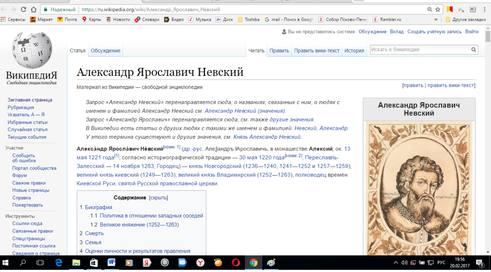491x272 pixels.
Task: Open the Править вики-текст tab
Action: coord(317,51)
